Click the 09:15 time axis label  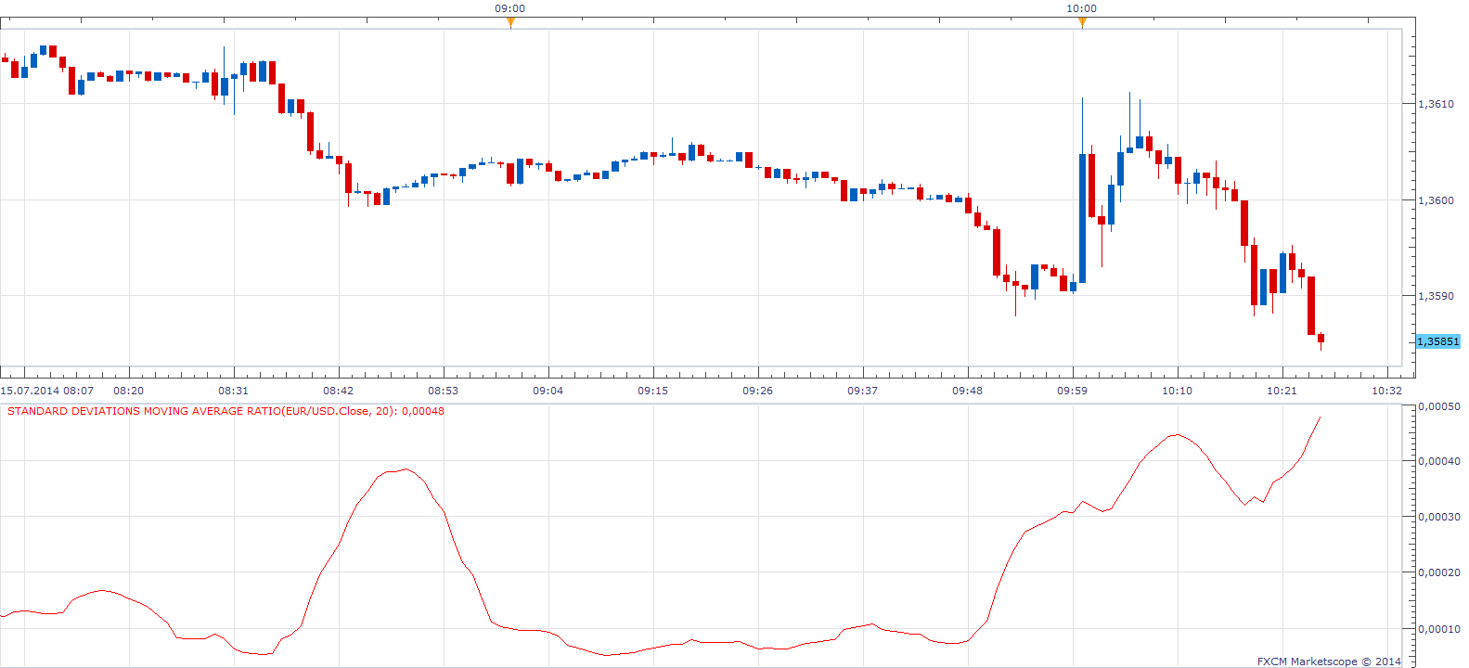[x=653, y=391]
